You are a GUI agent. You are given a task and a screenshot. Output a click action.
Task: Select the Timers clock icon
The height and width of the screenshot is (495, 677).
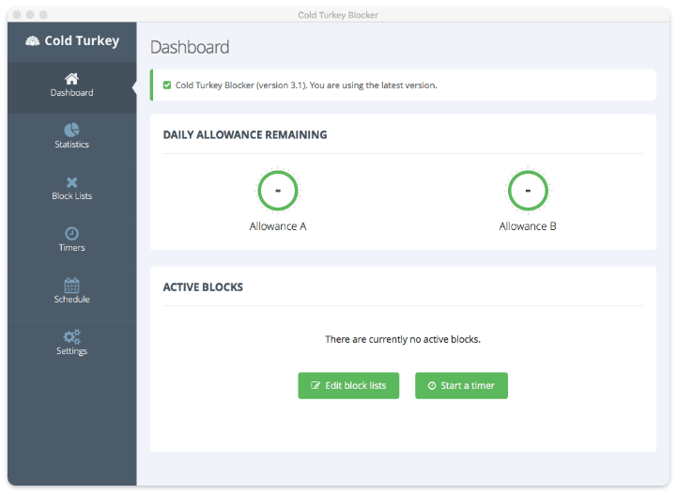click(71, 234)
